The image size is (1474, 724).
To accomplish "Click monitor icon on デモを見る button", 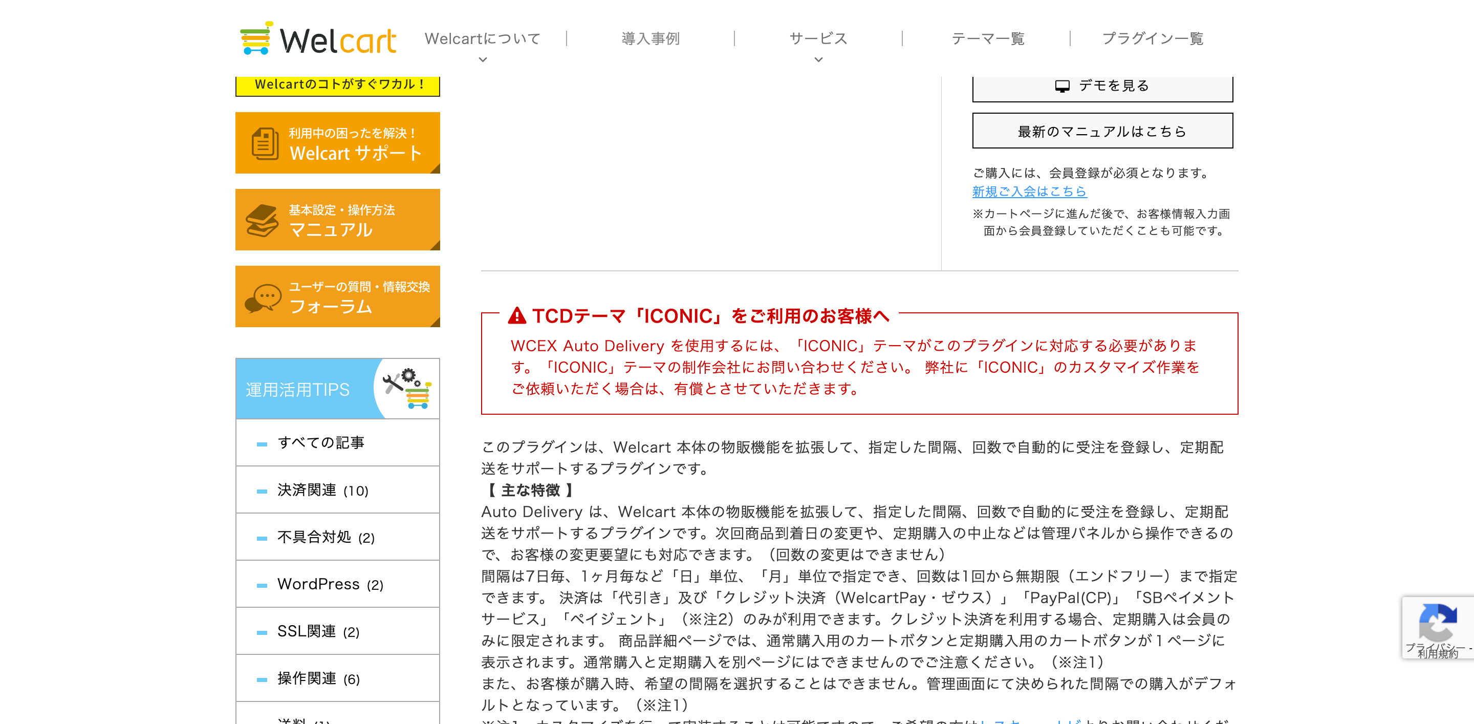I will coord(1062,87).
